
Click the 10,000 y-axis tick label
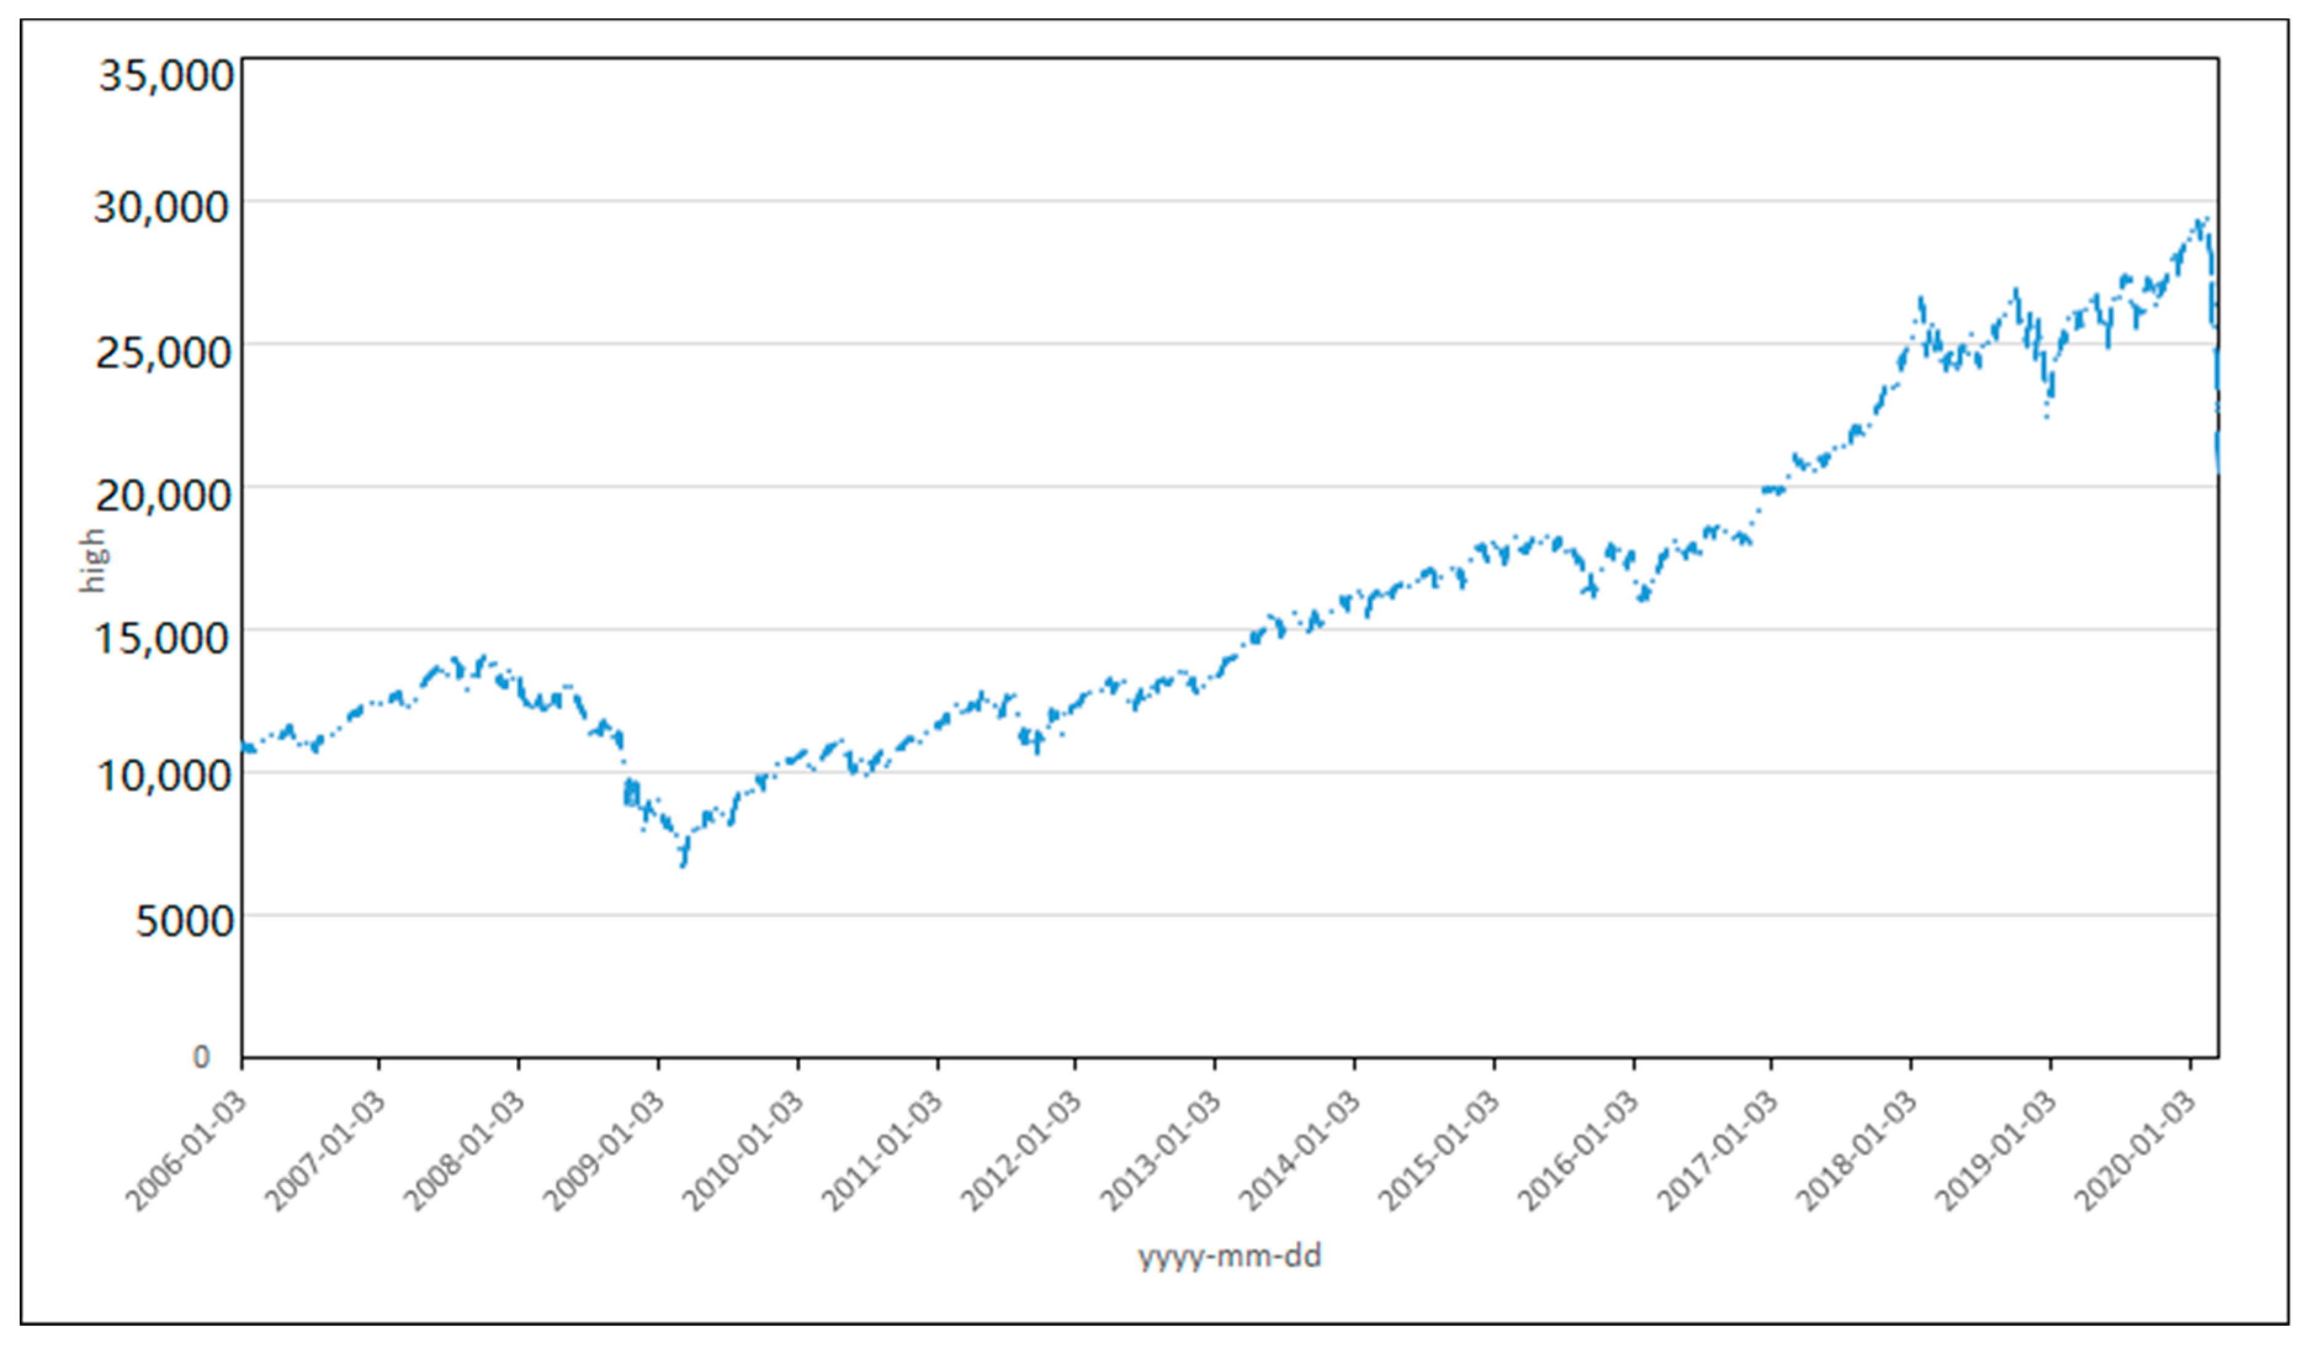pyautogui.click(x=163, y=776)
